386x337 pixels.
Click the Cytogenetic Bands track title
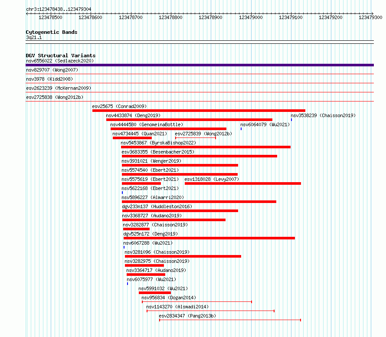pyautogui.click(x=52, y=32)
